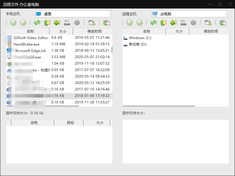Viewport: 235px width, 176px height.
Task: Click local pane back arrow icon
Action: coord(13,23)
